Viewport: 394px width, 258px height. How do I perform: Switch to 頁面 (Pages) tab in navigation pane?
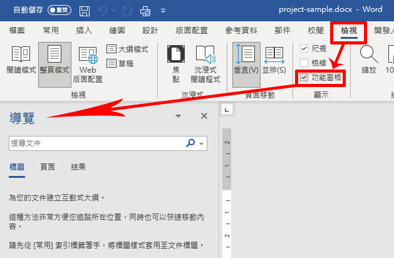pos(48,167)
